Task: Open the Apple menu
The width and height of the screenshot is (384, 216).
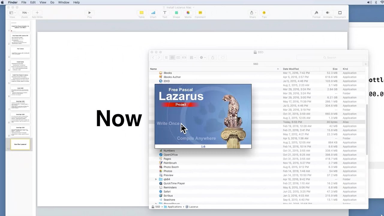Action: (3, 2)
